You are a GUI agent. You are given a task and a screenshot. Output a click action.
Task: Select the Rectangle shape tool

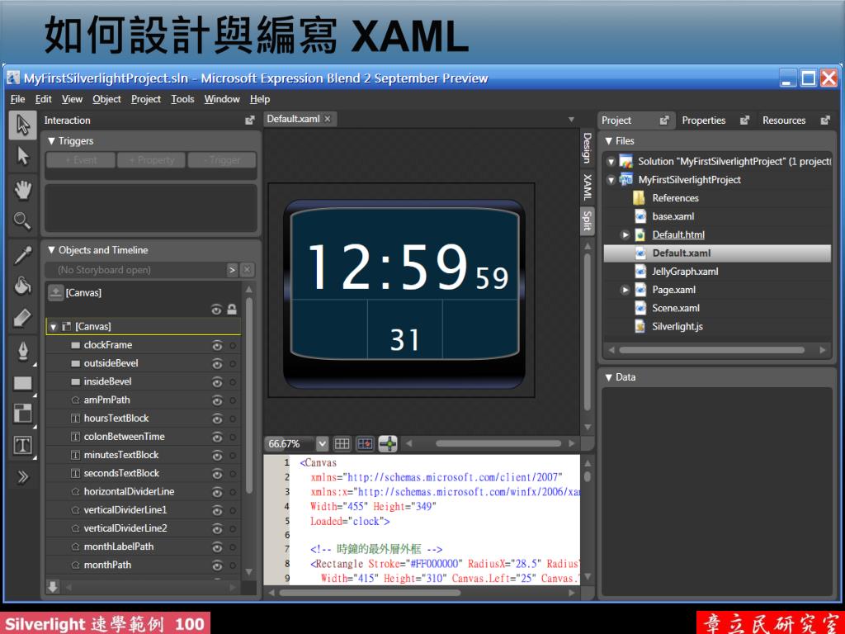[22, 383]
